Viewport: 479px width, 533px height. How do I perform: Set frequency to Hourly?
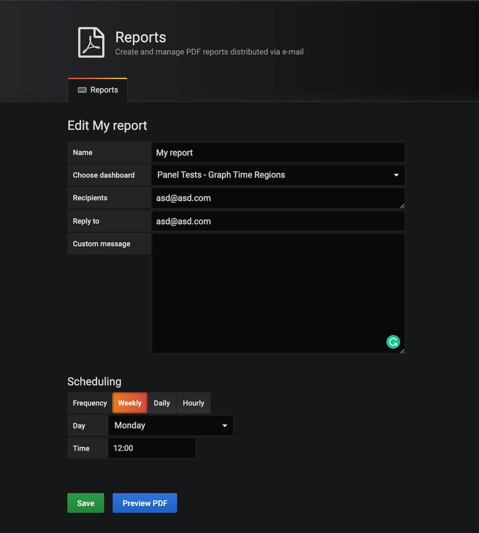click(x=193, y=403)
